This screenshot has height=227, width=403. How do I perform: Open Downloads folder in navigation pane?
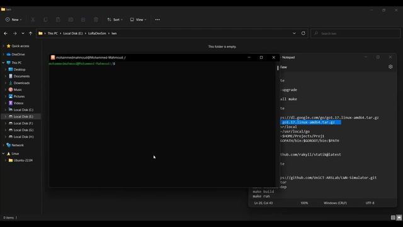(x=21, y=83)
